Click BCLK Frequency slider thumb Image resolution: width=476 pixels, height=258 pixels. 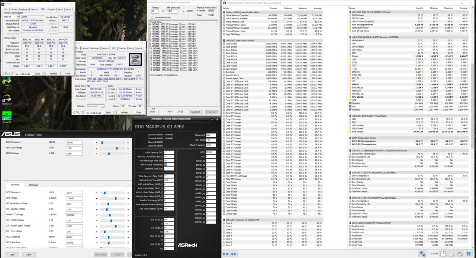coord(102,142)
